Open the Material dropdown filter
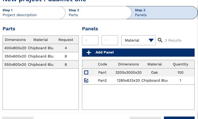Viewport: 198px width, 119px height. click(138, 40)
